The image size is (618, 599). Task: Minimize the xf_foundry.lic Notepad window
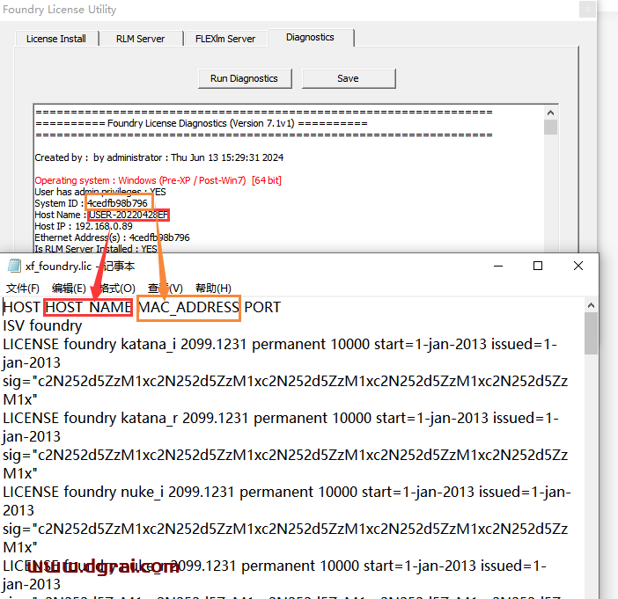(x=498, y=267)
